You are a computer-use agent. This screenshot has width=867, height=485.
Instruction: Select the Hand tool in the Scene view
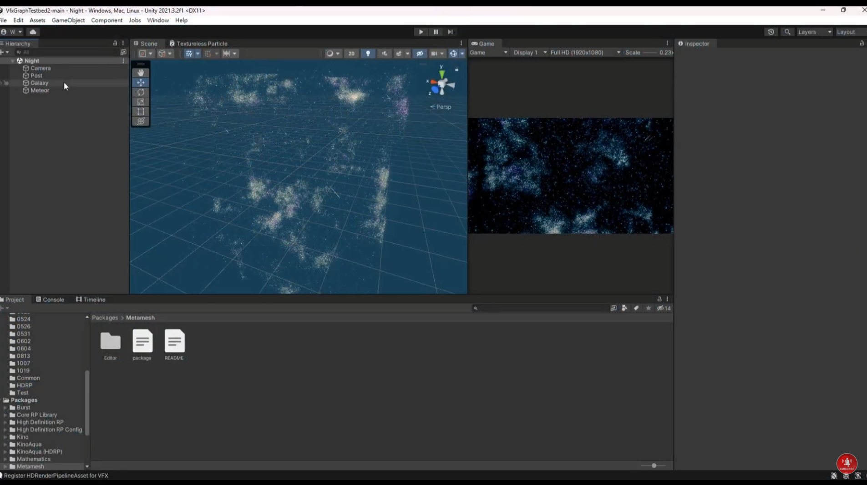[141, 72]
